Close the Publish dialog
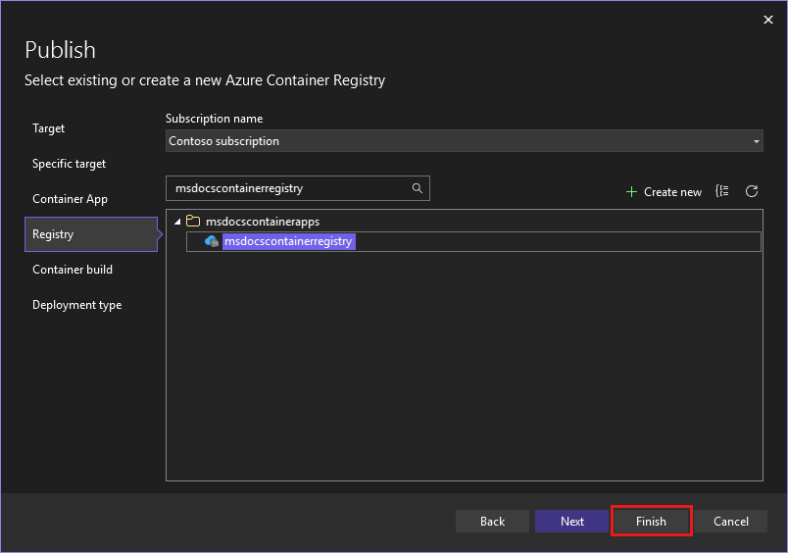Viewport: 788px width, 553px height. (x=767, y=20)
